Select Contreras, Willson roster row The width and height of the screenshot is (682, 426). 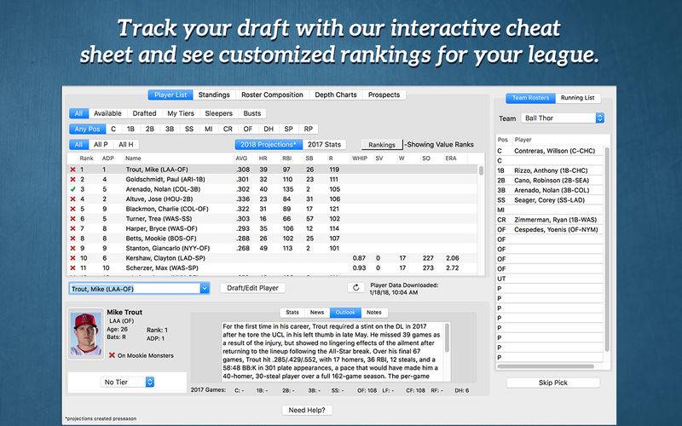(x=550, y=151)
